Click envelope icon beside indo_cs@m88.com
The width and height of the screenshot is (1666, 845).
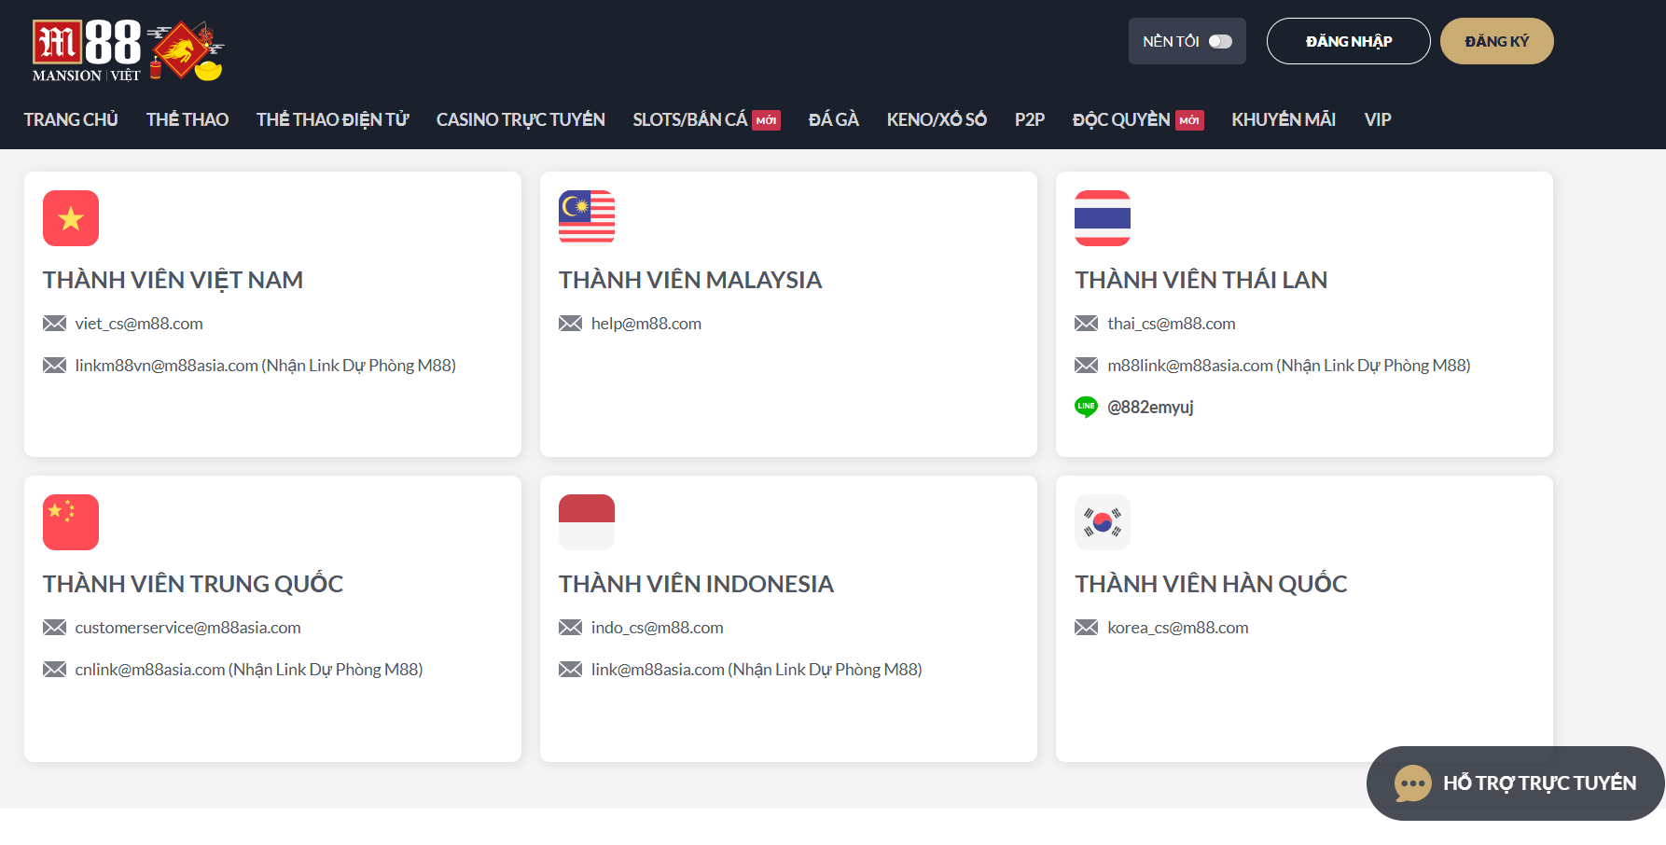click(x=571, y=628)
